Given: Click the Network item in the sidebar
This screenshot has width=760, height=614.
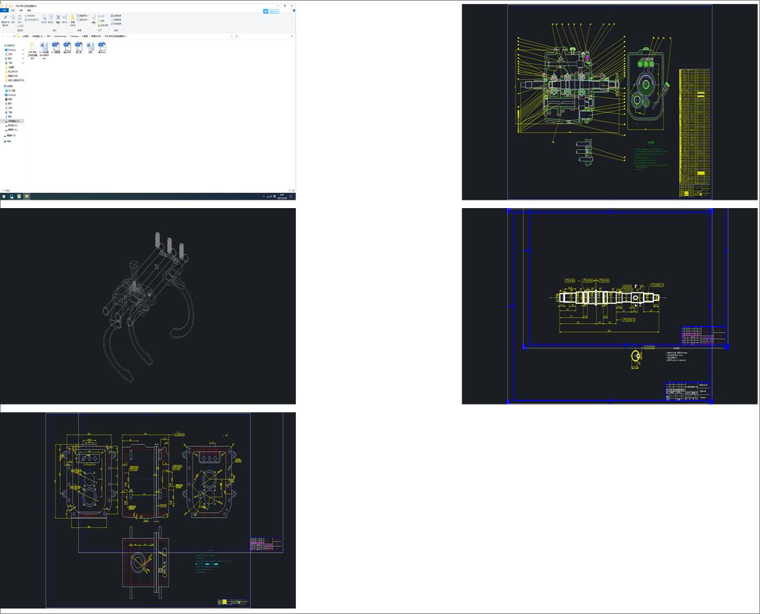Looking at the screenshot, I should [9, 141].
